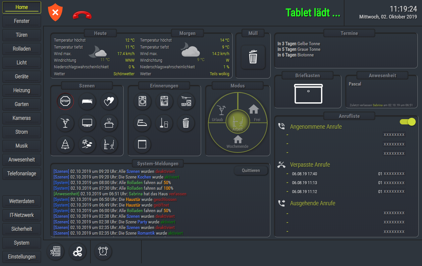This screenshot has width=422, height=266.
Task: Open cleaning mop reminder
Action: 164,123
